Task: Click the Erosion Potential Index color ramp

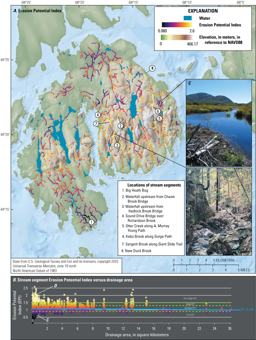Action: (177, 25)
